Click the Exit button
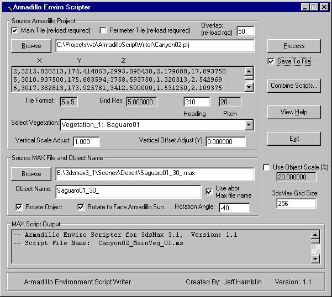The width and height of the screenshot is (332, 297). tap(294, 139)
